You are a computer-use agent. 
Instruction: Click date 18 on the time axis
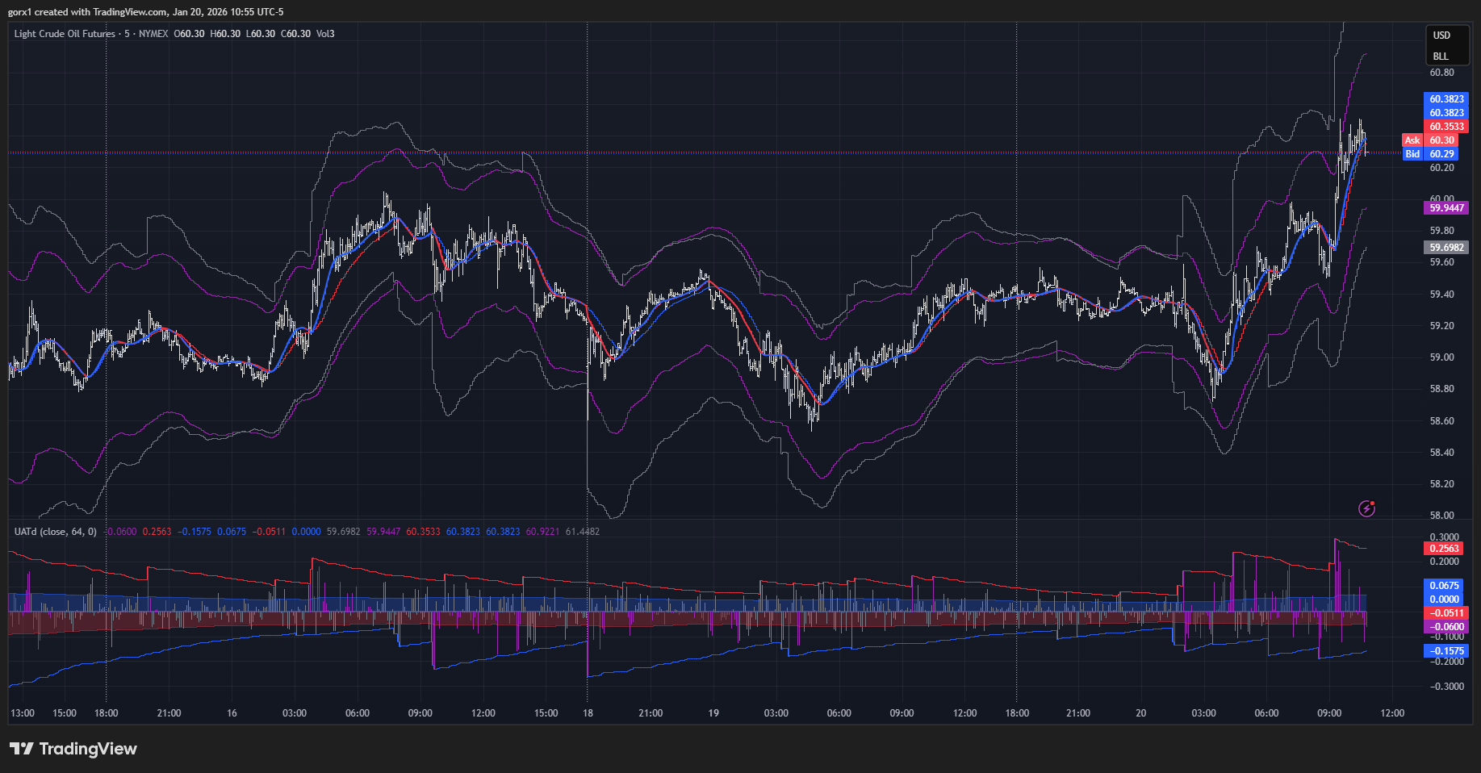coord(588,713)
